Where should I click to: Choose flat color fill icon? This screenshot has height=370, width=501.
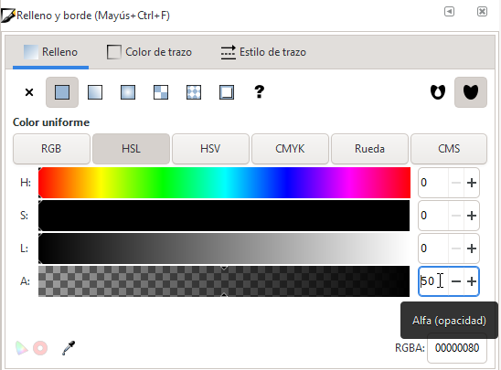point(62,92)
